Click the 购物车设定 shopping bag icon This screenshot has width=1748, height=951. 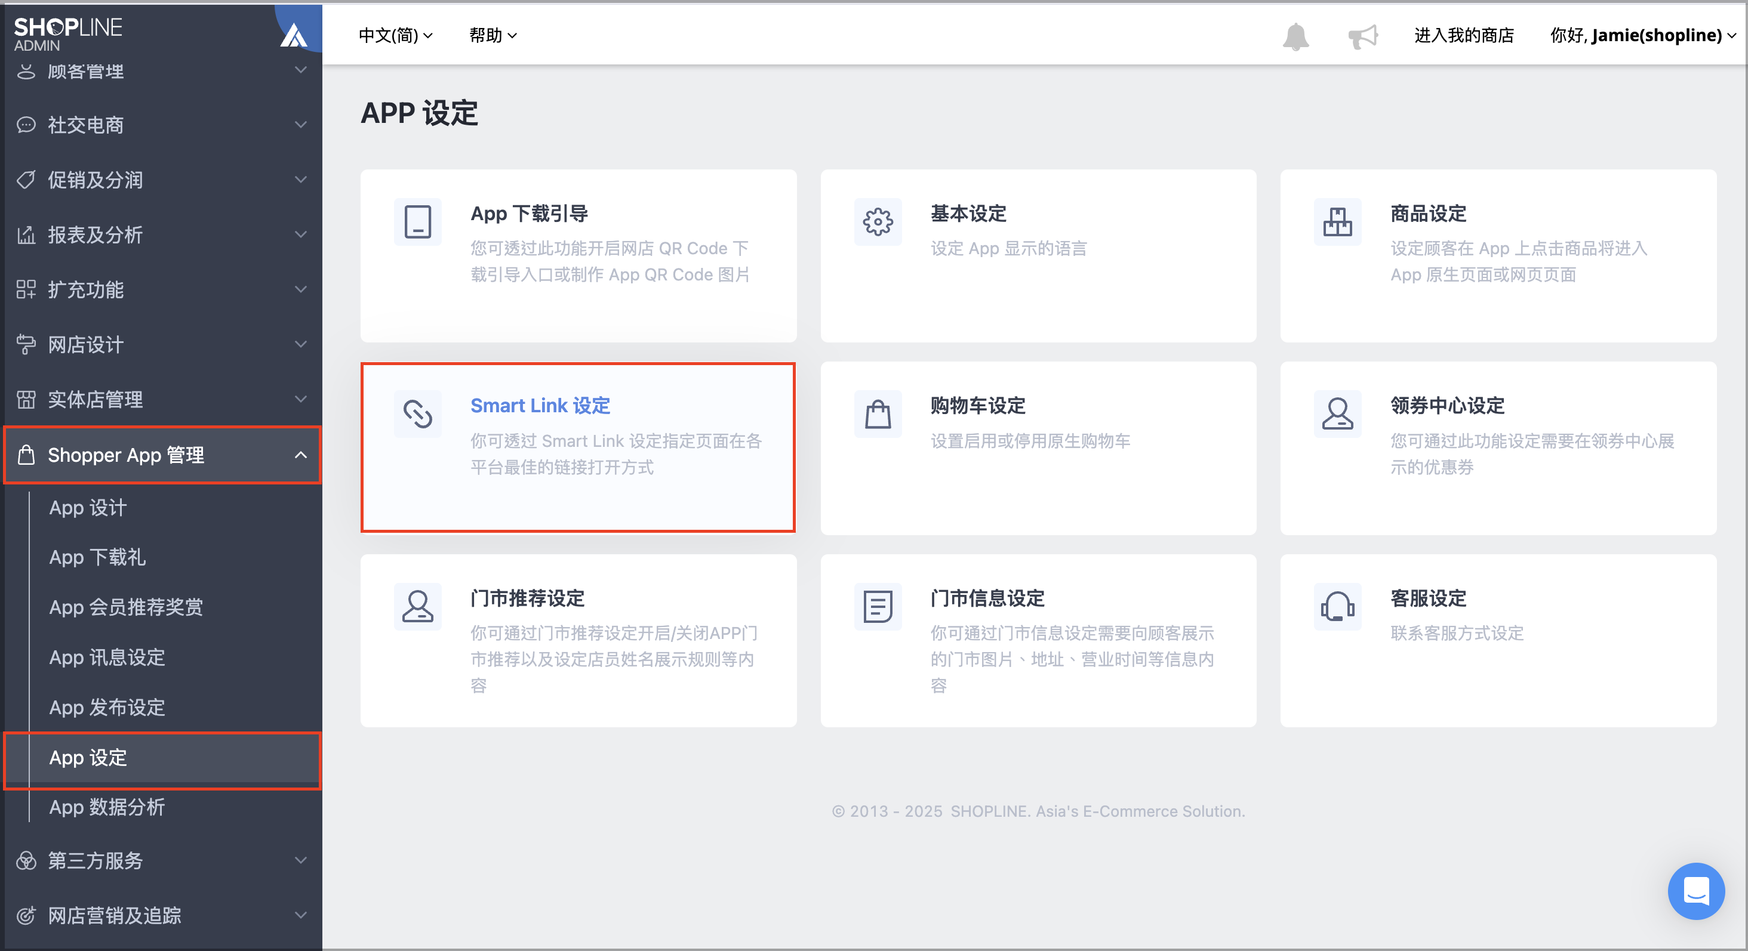pos(878,414)
